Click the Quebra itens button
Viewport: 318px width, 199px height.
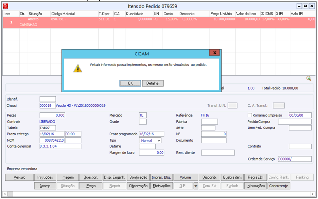233,178
